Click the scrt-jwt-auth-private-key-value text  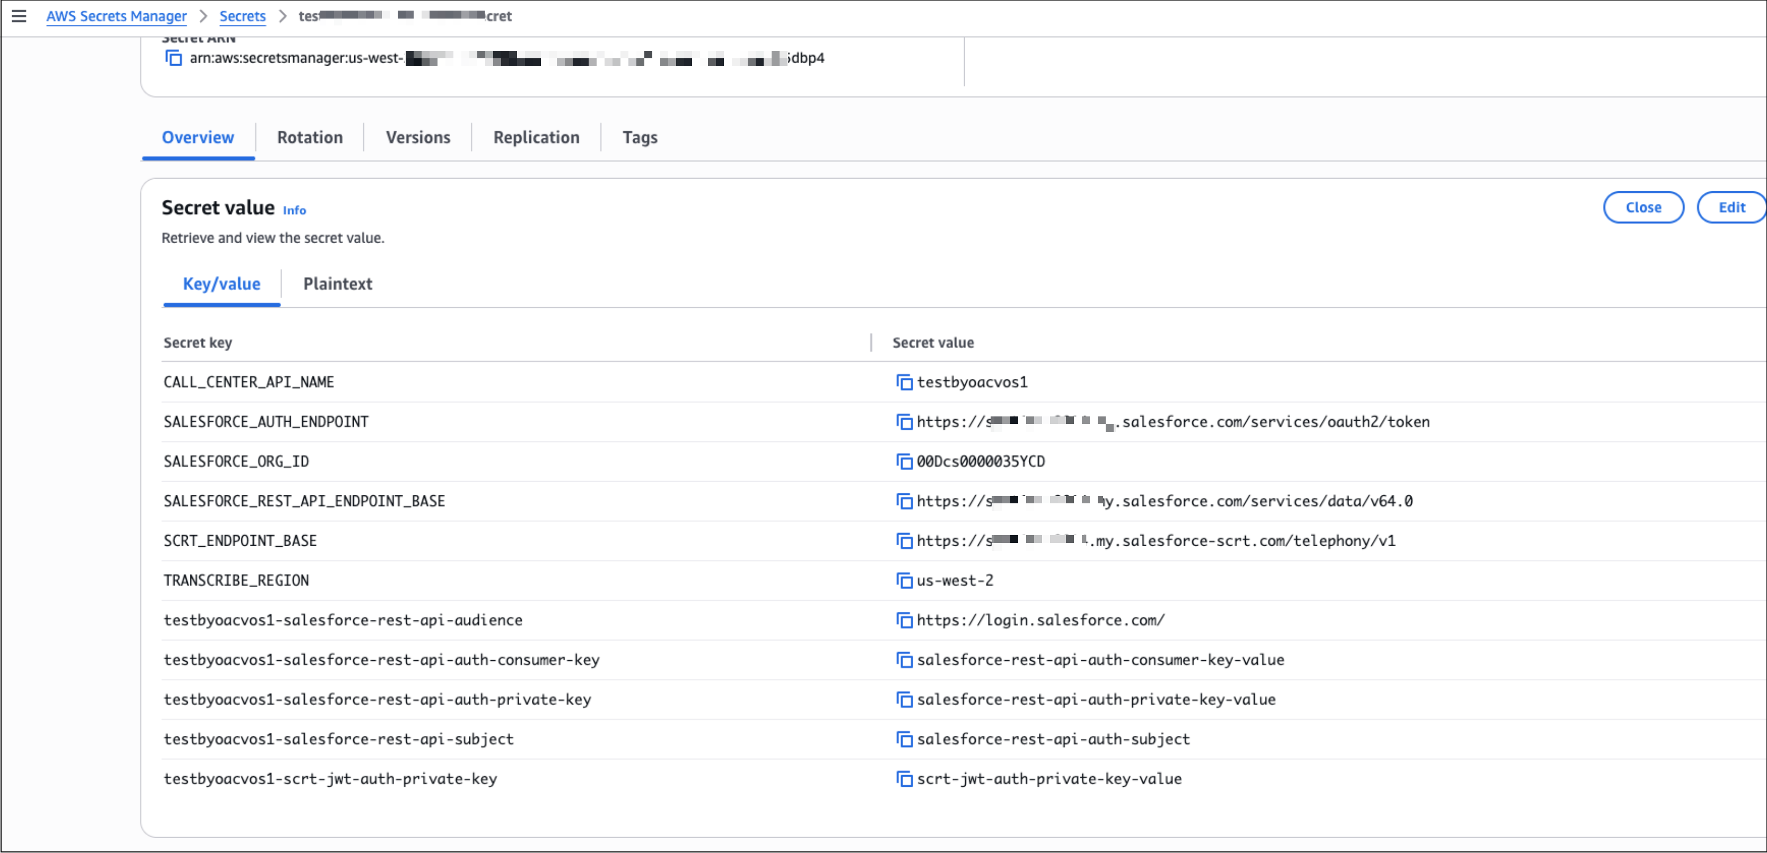tap(1049, 780)
